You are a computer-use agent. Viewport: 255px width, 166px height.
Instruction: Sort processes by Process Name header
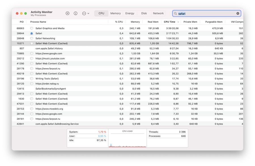pyautogui.click(x=38, y=22)
